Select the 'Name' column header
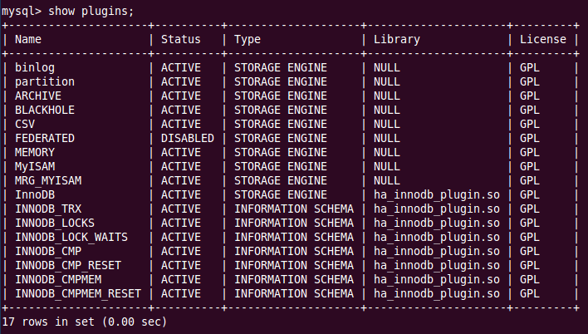 (28, 39)
